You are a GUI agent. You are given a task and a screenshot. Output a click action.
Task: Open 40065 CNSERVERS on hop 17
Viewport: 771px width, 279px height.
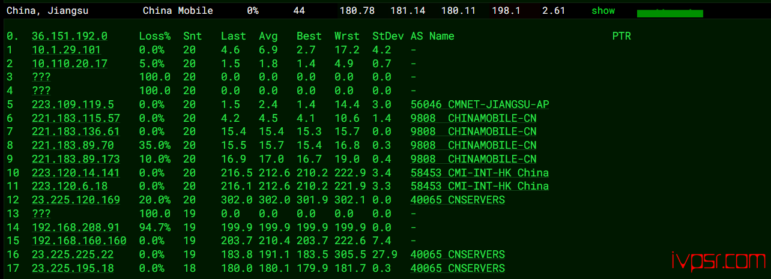(x=458, y=268)
